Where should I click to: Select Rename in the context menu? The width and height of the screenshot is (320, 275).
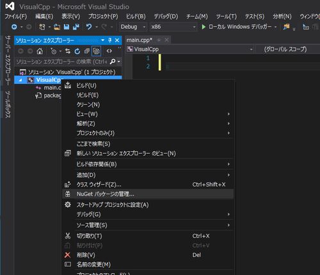[148, 265]
